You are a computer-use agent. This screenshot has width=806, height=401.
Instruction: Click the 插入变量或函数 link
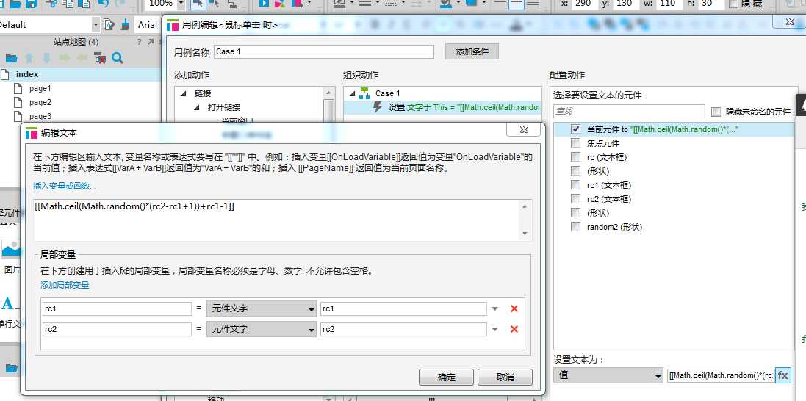(x=64, y=186)
